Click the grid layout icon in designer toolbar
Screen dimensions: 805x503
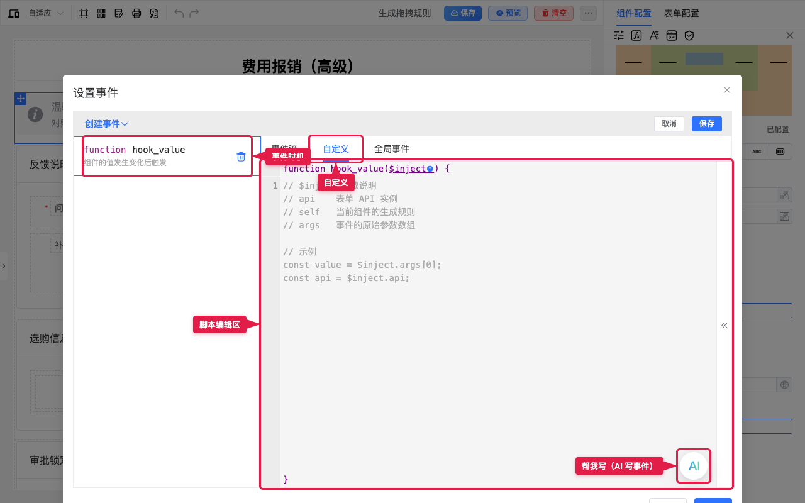(101, 13)
